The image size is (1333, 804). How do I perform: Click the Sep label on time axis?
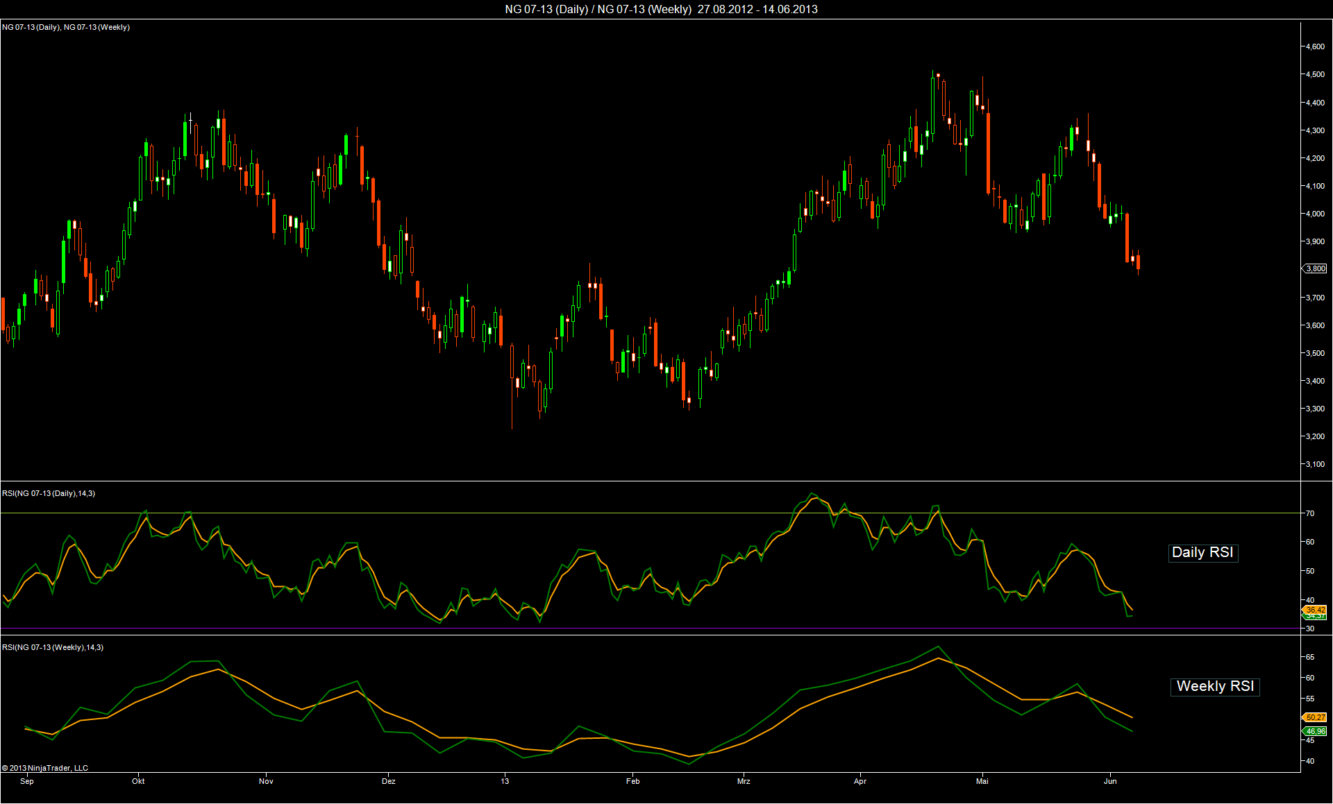(27, 781)
